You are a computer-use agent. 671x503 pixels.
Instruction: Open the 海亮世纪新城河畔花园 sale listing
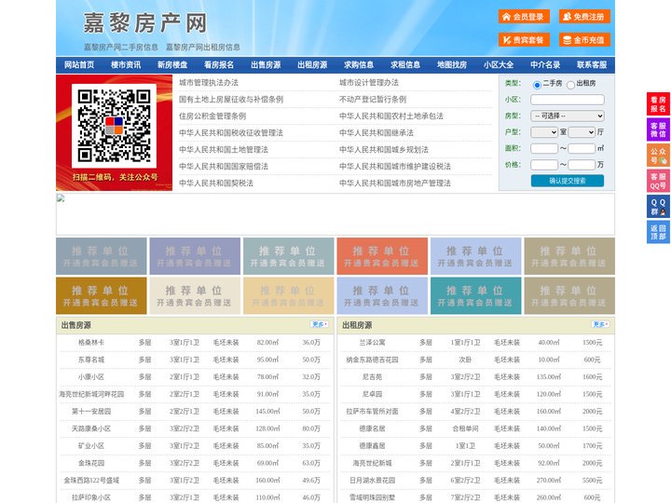pyautogui.click(x=91, y=394)
